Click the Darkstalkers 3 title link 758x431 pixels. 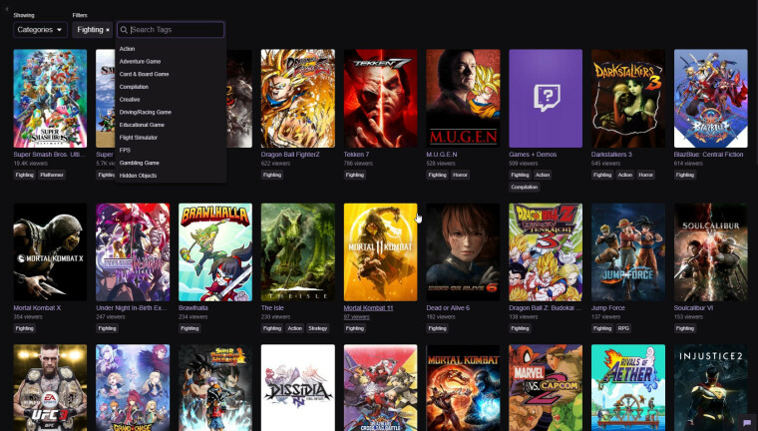[x=612, y=155]
